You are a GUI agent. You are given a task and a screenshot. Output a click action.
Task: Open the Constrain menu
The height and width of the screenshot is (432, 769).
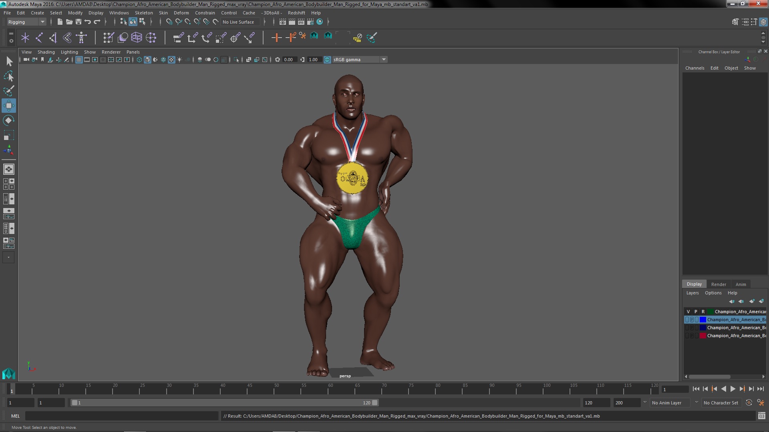(x=205, y=13)
